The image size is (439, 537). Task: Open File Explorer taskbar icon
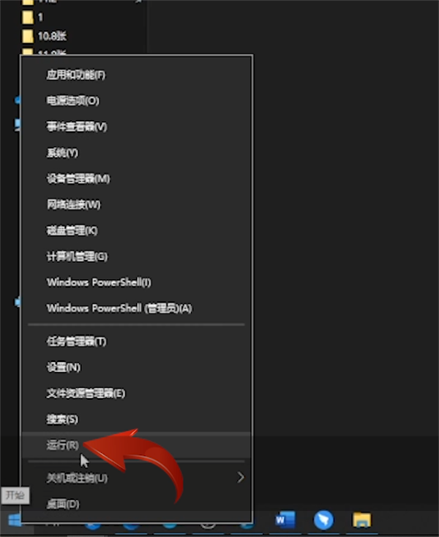[361, 520]
